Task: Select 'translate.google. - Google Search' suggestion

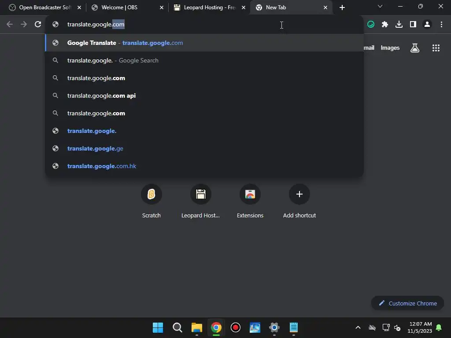Action: click(x=204, y=60)
